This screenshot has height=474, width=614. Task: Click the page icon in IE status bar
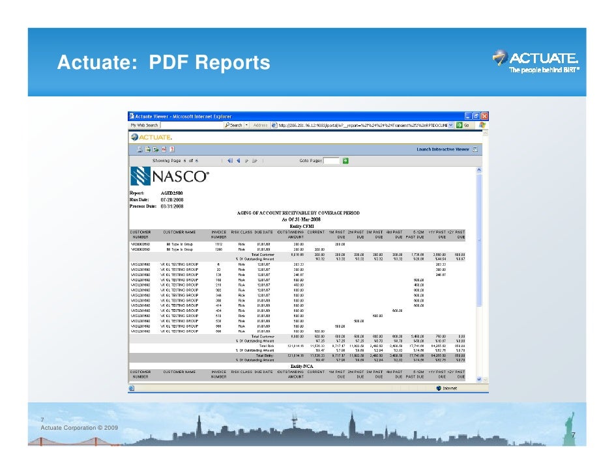pyautogui.click(x=132, y=388)
